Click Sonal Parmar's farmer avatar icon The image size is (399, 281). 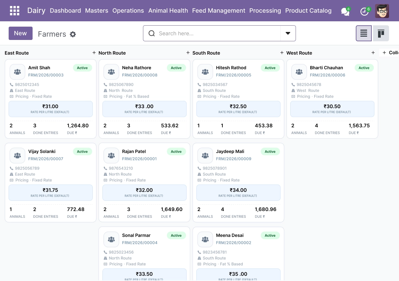pyautogui.click(x=111, y=239)
